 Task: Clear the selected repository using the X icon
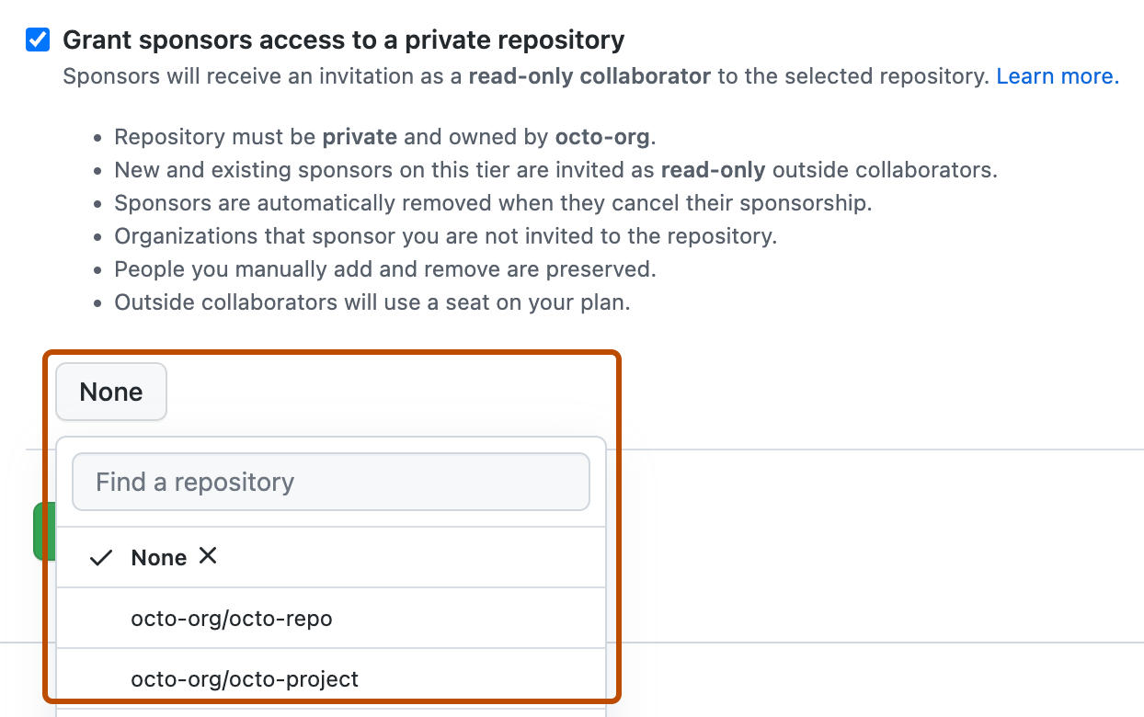pos(208,556)
